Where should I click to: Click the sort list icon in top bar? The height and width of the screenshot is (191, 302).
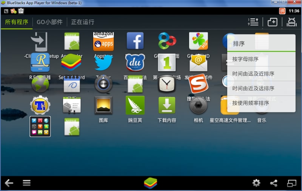(253, 22)
